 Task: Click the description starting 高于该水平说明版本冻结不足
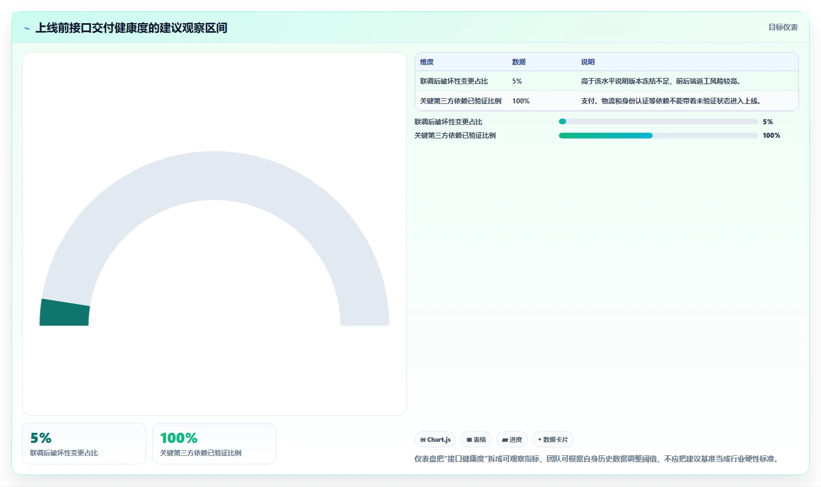click(x=661, y=81)
